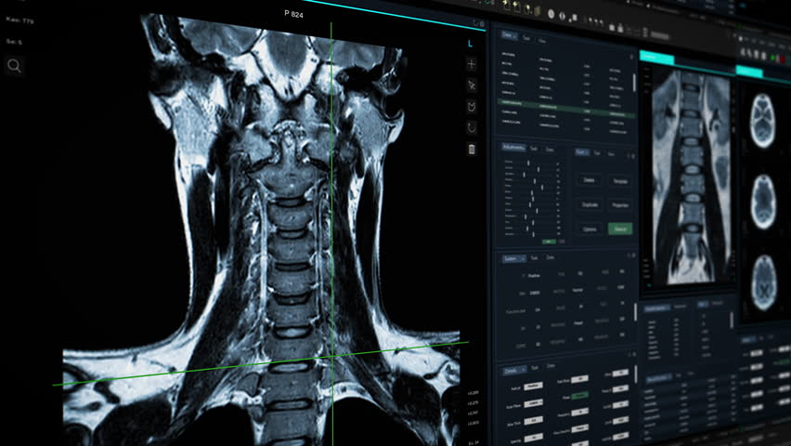Click the second sparkle document icon in top toolbar
Screen dimensions: 791x446
tap(516, 7)
